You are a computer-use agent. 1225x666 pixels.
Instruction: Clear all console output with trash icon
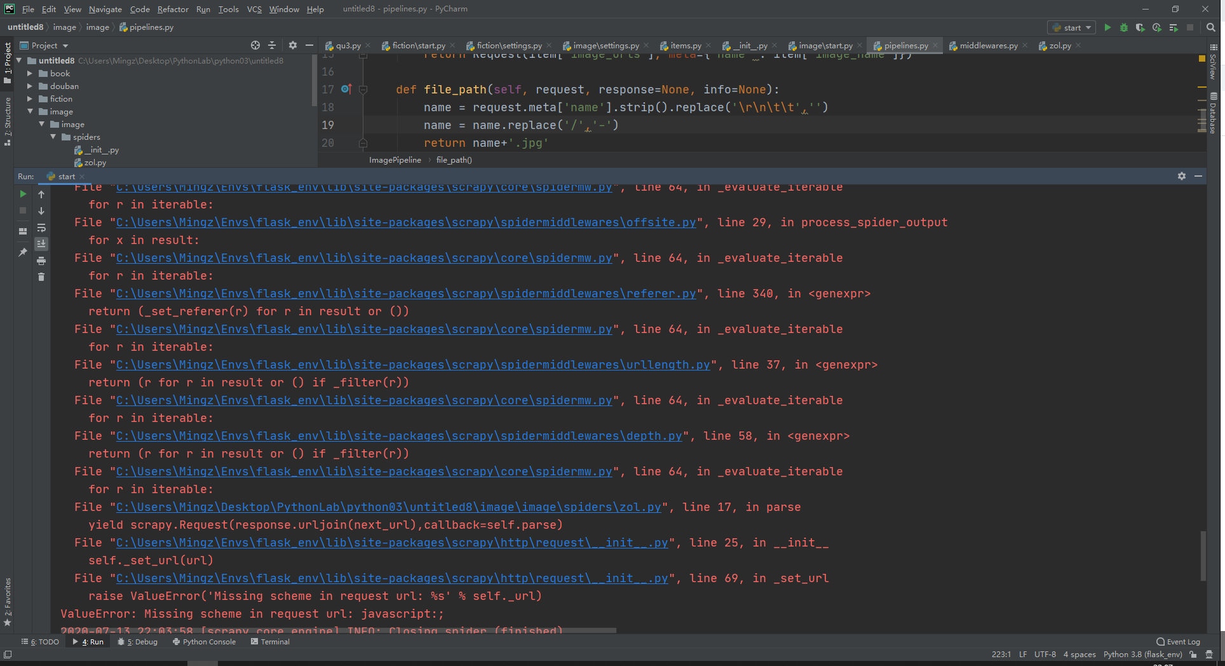point(41,277)
